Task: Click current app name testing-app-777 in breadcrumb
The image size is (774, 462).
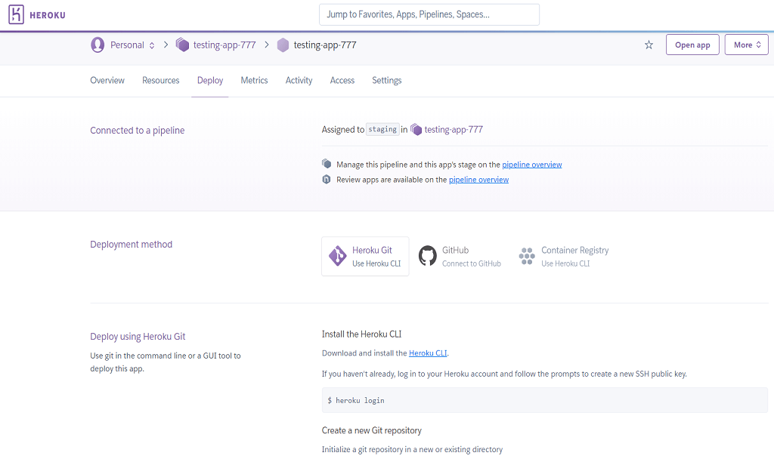Action: click(325, 45)
